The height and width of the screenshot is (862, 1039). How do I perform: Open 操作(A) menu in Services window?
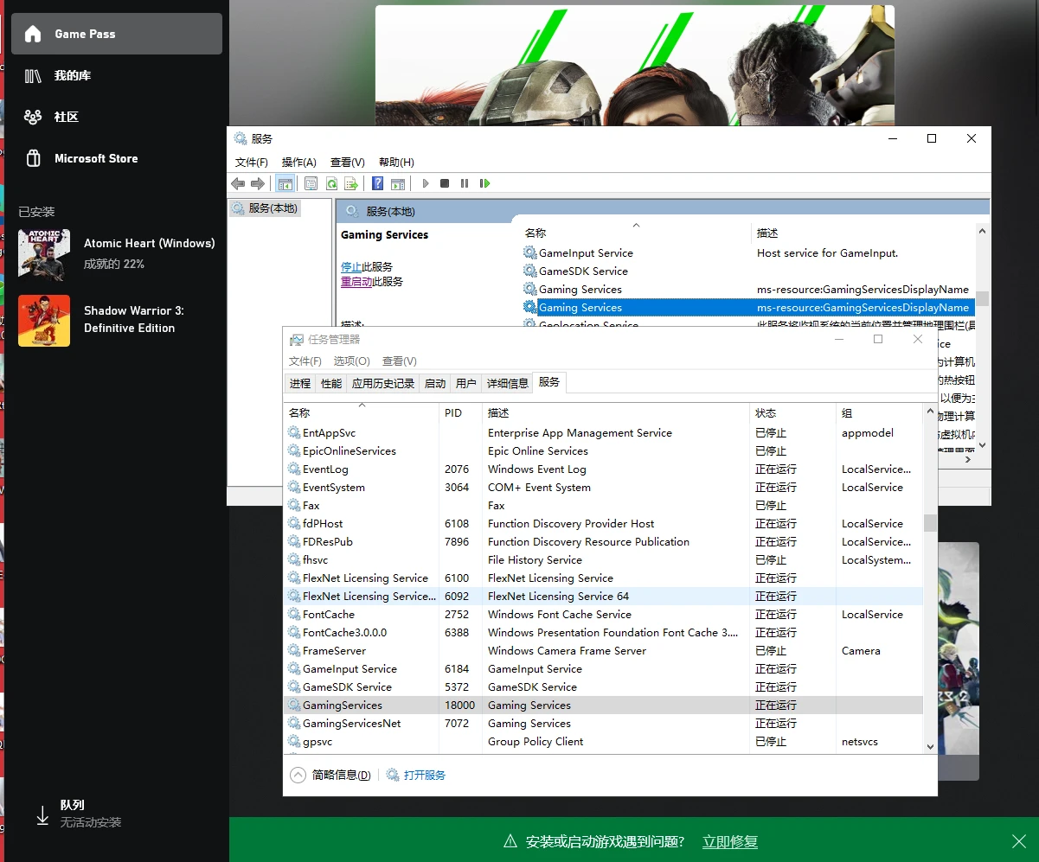click(x=299, y=162)
